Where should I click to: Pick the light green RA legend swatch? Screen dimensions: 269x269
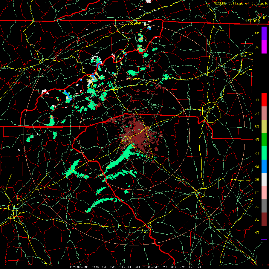(264, 153)
